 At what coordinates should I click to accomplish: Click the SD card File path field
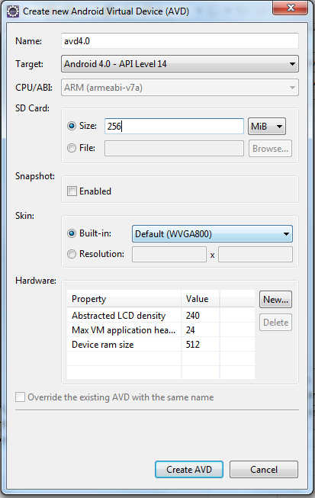[x=174, y=148]
